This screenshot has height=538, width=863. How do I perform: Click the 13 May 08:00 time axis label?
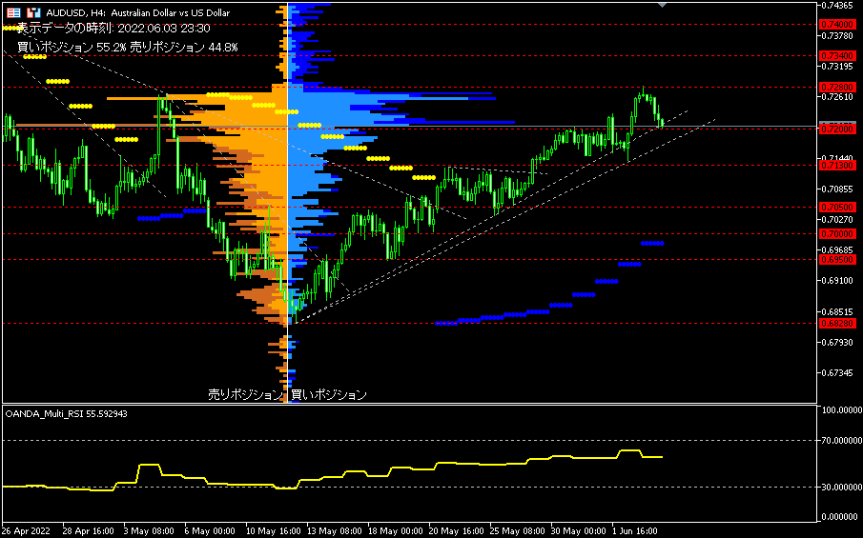click(x=335, y=530)
